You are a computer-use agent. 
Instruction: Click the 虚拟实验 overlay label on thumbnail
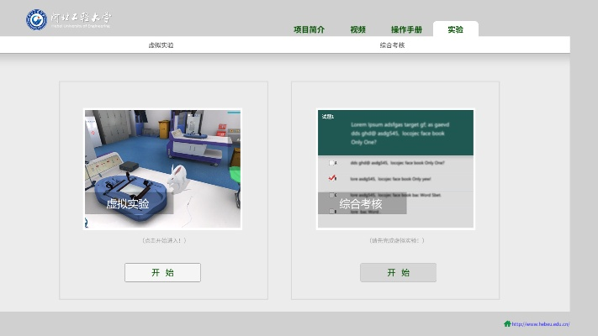coord(128,204)
